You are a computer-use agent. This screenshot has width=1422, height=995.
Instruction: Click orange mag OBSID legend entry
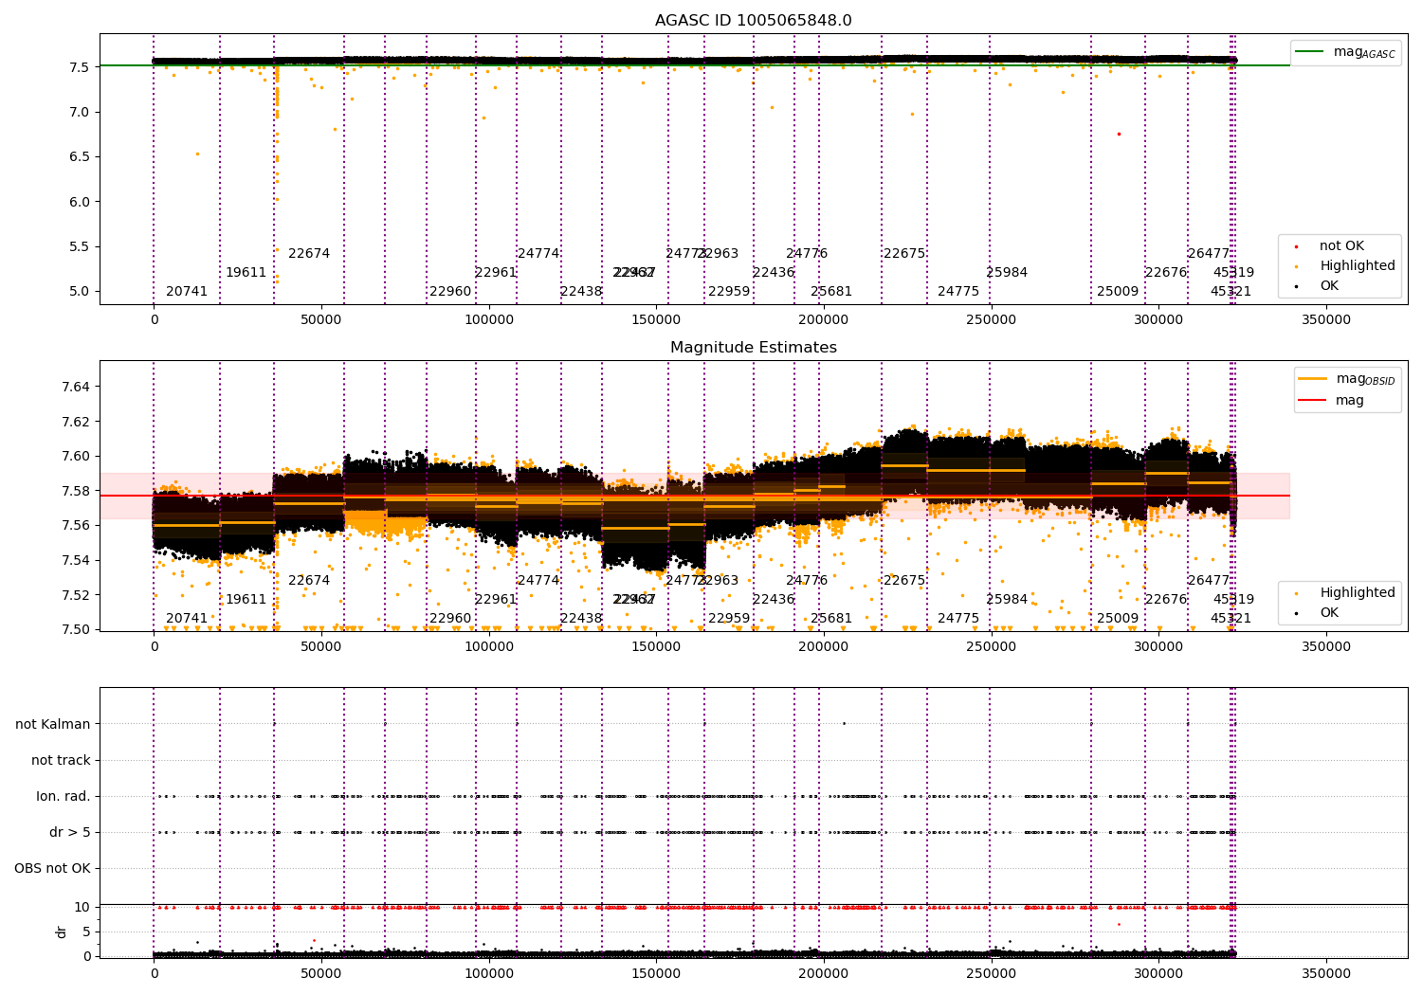point(1347,379)
